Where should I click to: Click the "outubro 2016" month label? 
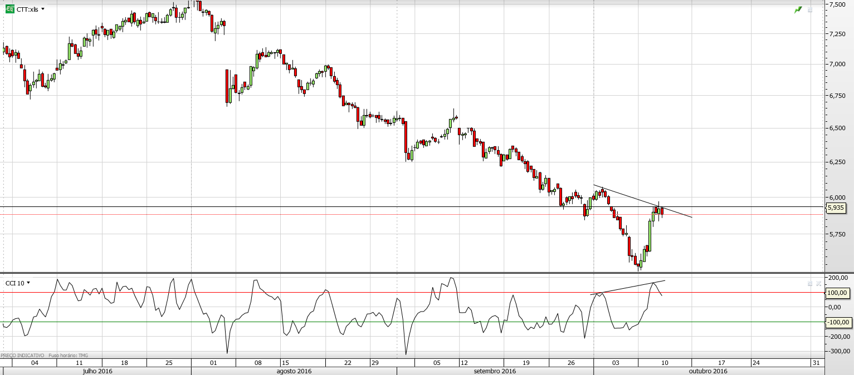click(x=708, y=371)
